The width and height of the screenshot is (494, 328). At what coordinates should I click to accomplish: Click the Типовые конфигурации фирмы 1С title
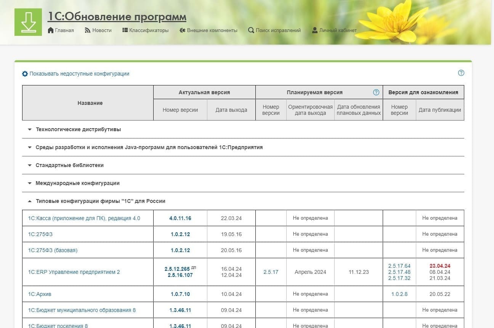point(101,201)
